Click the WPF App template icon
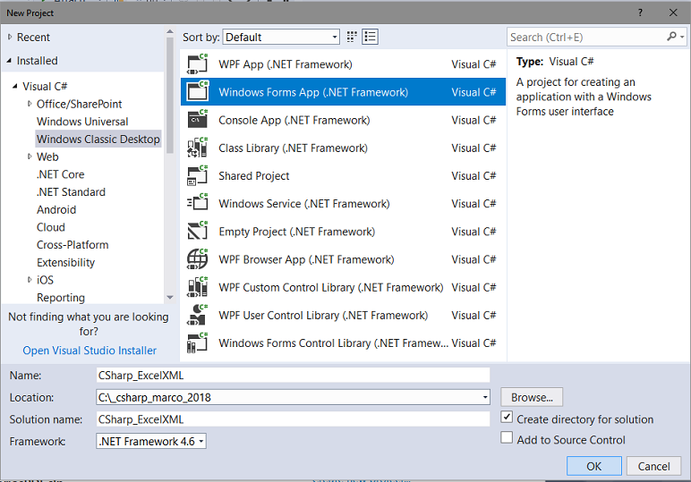 [x=197, y=64]
